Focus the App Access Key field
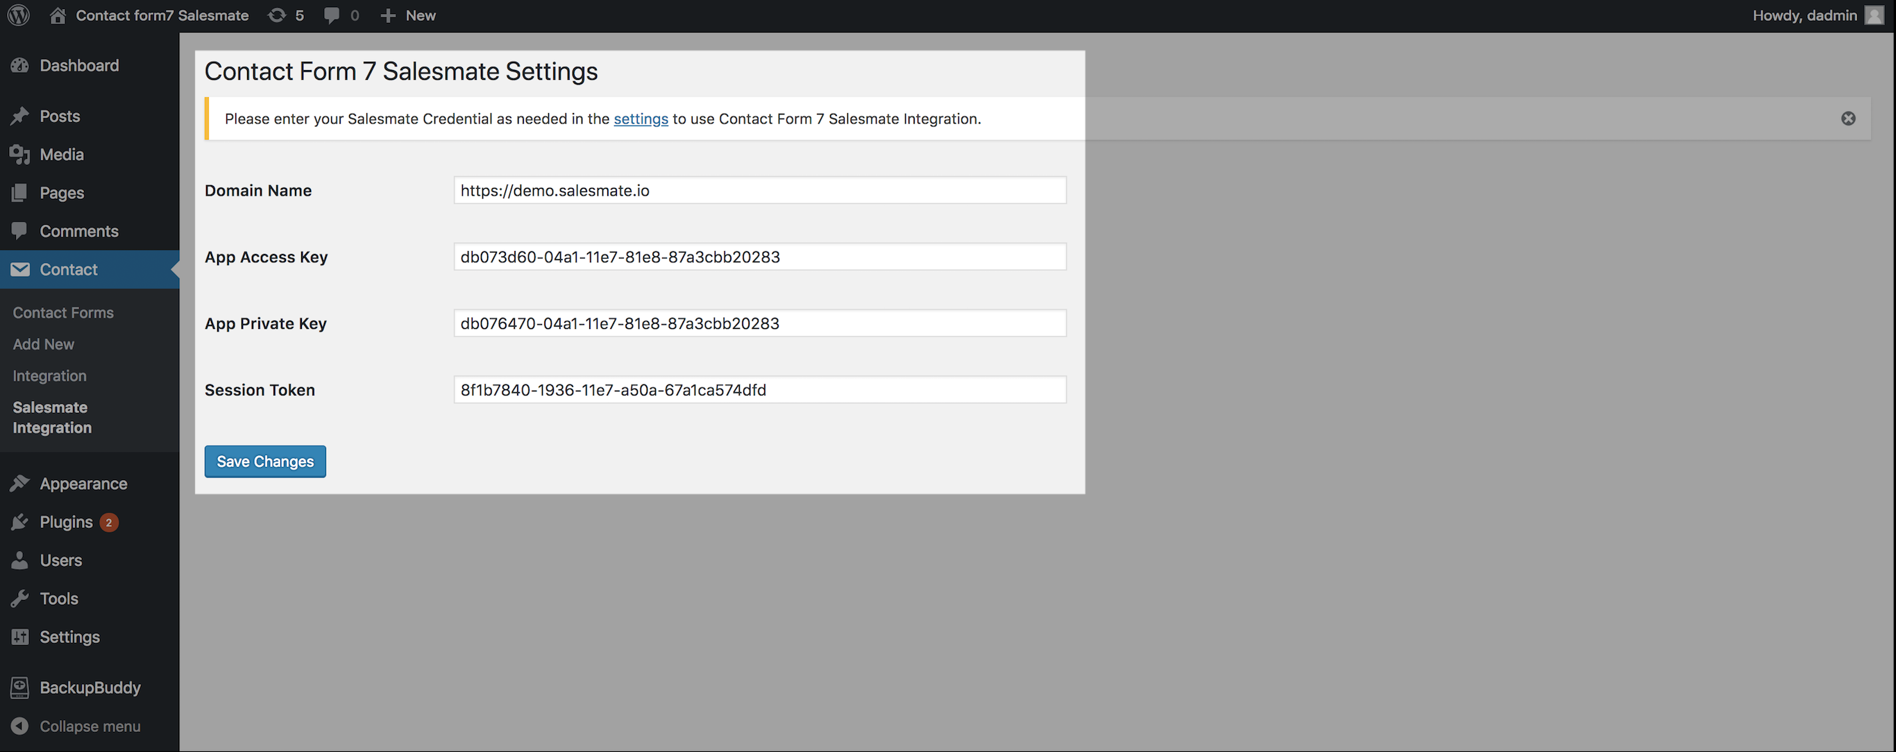Image resolution: width=1896 pixels, height=752 pixels. tap(759, 257)
